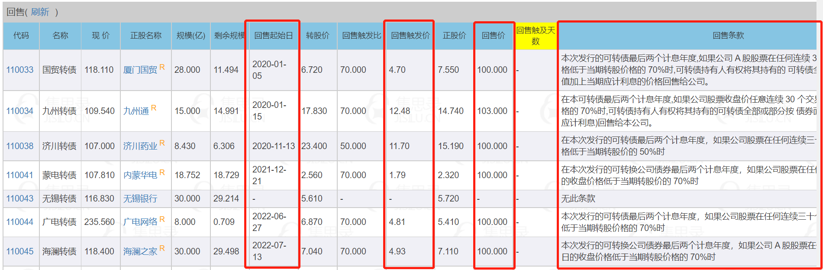The height and width of the screenshot is (270, 823).
Task: Open the 九州通 stock link
Action: 136,111
